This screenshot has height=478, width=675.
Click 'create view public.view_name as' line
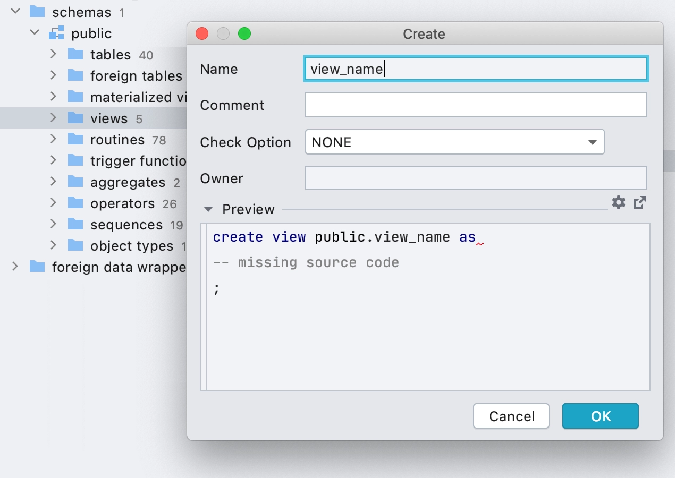point(344,237)
